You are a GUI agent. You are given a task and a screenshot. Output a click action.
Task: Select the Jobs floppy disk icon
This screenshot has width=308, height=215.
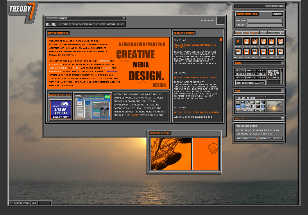click(246, 52)
